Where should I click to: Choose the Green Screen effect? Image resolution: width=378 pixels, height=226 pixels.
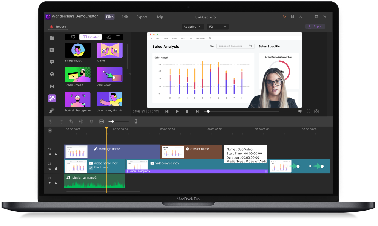[78, 75]
